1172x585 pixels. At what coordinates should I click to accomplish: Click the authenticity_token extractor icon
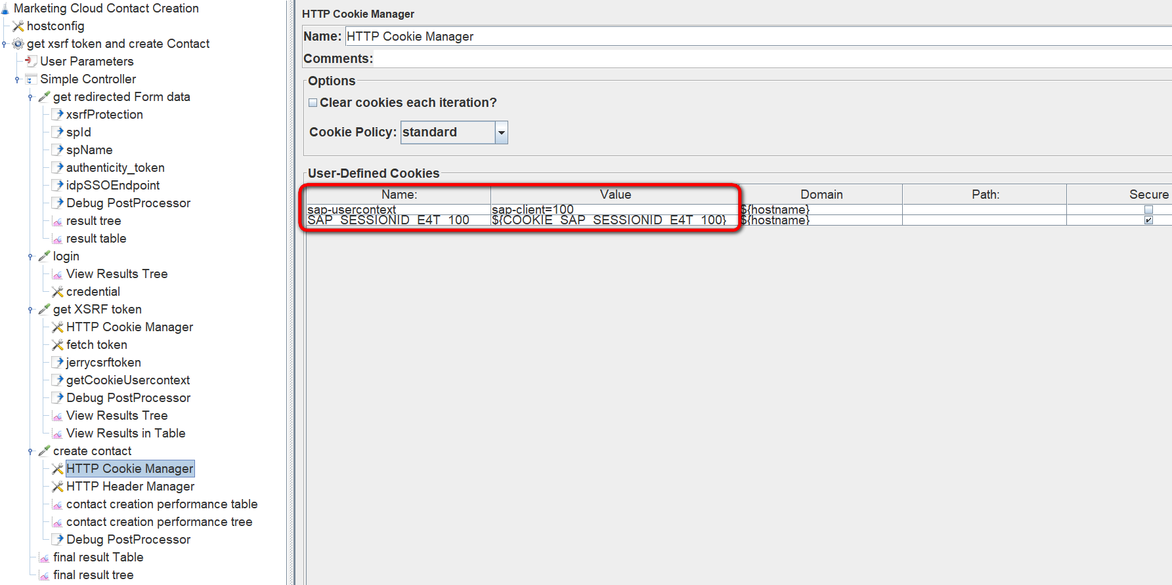tap(58, 168)
